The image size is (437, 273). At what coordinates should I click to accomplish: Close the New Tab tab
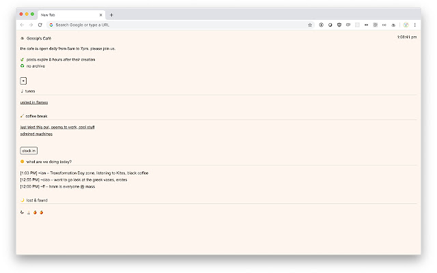click(x=100, y=14)
